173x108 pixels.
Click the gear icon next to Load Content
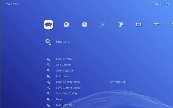pos(48,59)
